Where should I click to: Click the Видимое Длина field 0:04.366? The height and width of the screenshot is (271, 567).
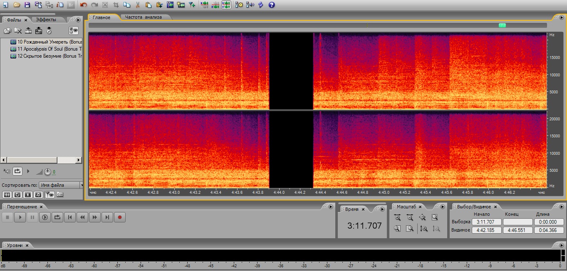[549, 230]
